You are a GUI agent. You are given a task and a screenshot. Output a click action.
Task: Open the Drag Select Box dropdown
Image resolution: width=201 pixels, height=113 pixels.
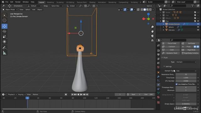coord(57,6)
